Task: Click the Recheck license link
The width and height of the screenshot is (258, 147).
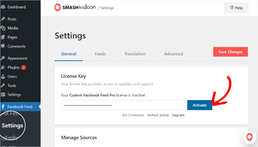Action: [x=158, y=115]
